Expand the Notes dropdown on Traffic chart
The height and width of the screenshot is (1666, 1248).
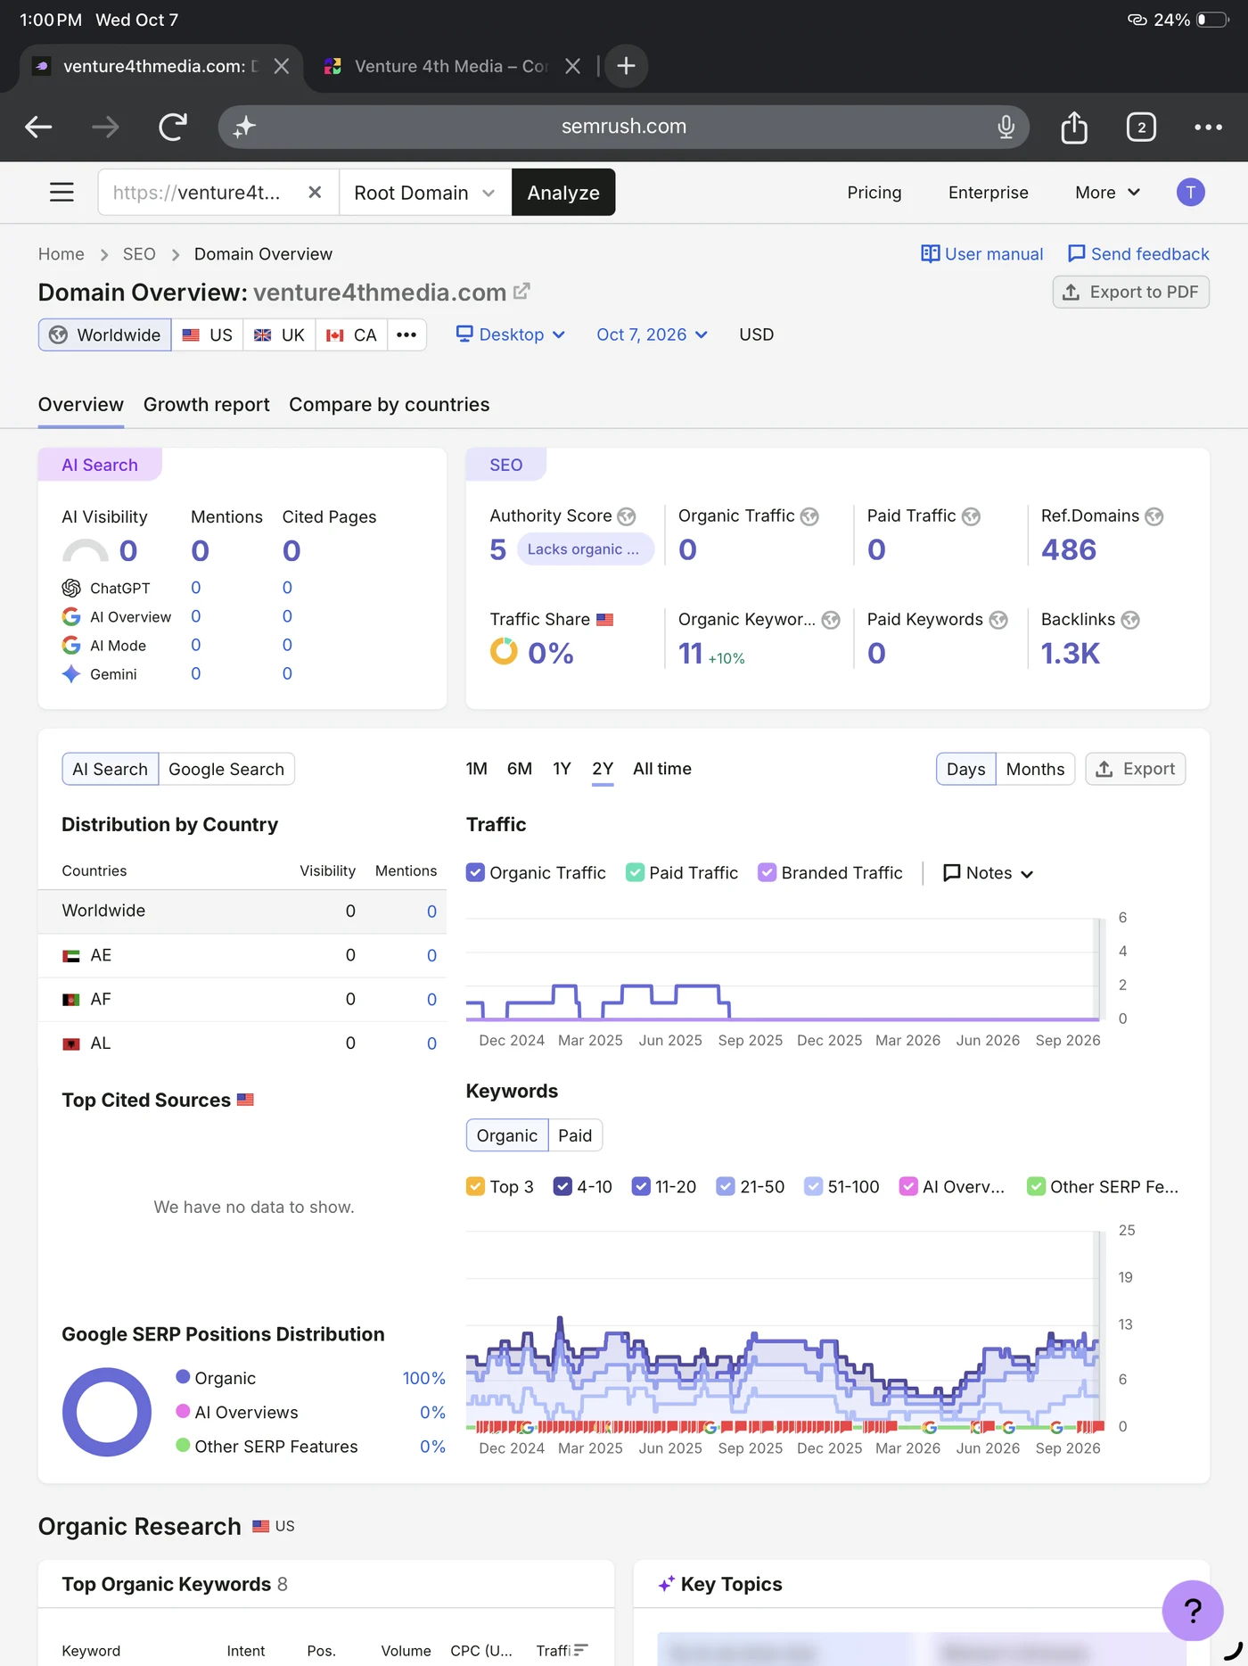coord(988,873)
